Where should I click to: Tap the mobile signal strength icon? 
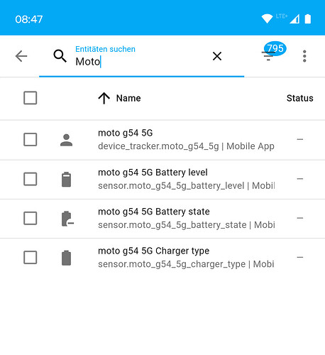point(294,19)
